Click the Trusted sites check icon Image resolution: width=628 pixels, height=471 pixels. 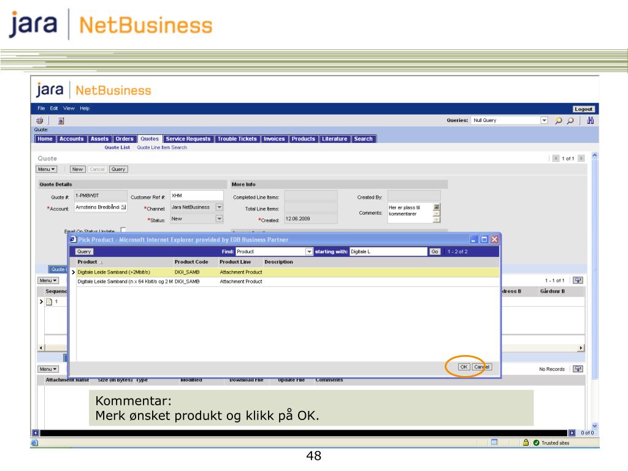536,443
